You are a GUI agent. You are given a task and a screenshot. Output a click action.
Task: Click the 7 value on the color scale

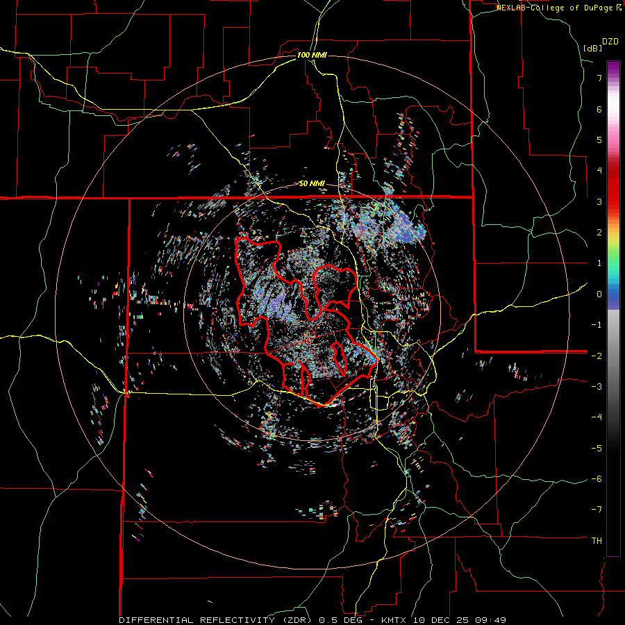tap(599, 78)
